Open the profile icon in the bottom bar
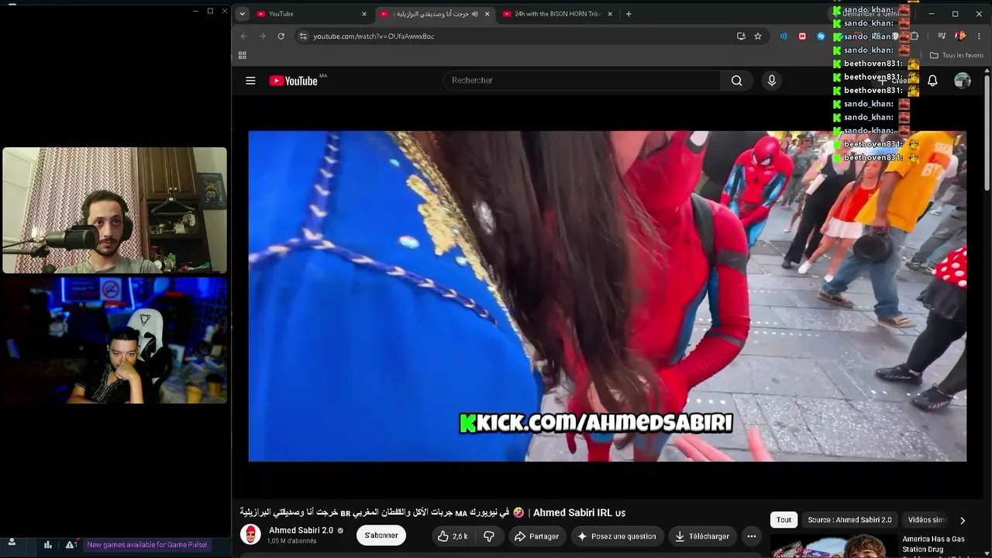992x558 pixels. (x=12, y=543)
